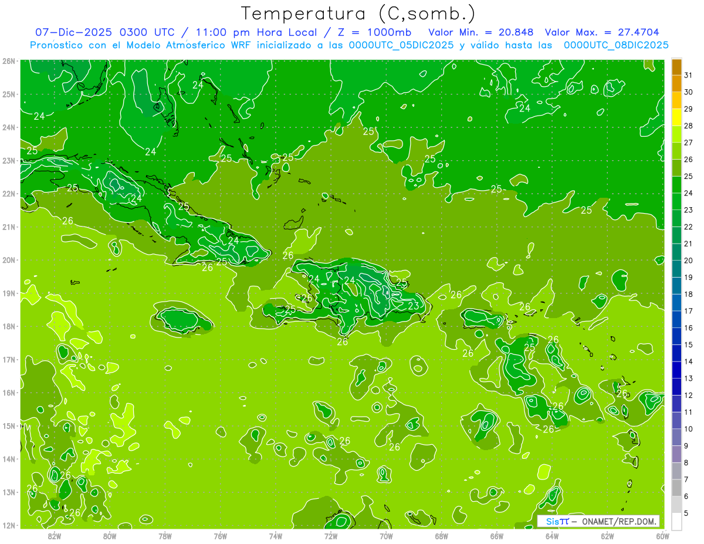Image resolution: width=704 pixels, height=544 pixels.
Task: Pick the yellow swatch between 28 and 29
Action: [x=676, y=117]
